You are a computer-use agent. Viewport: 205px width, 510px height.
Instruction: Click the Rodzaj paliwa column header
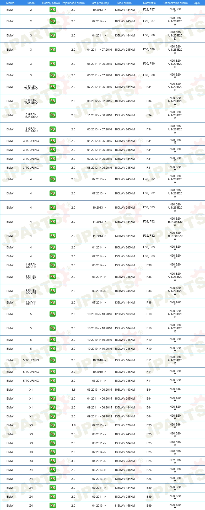[x=51, y=3]
